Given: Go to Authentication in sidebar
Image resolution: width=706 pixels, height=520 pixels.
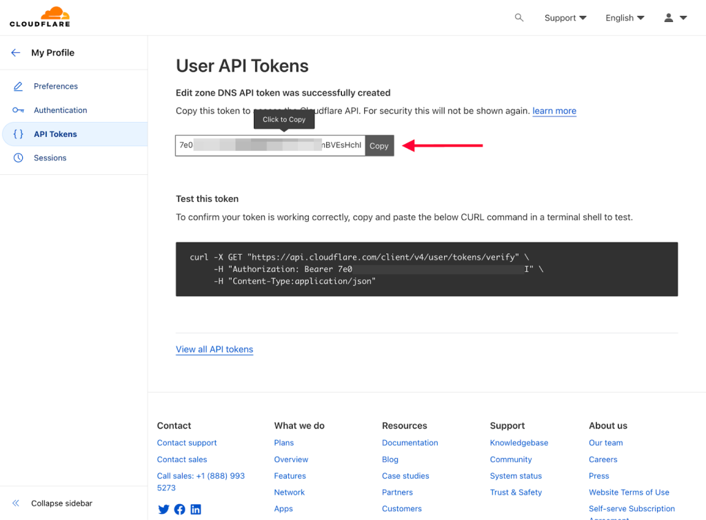Looking at the screenshot, I should click(x=60, y=110).
